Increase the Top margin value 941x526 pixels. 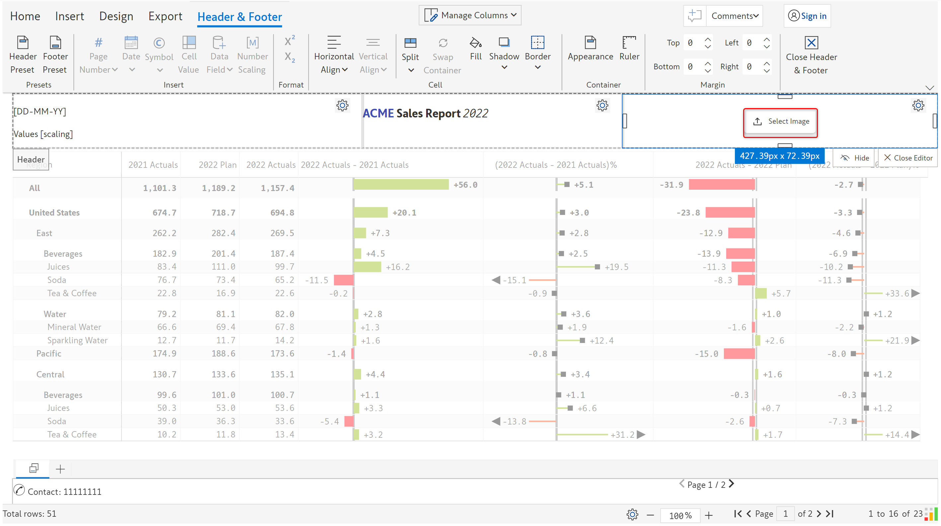(x=708, y=39)
